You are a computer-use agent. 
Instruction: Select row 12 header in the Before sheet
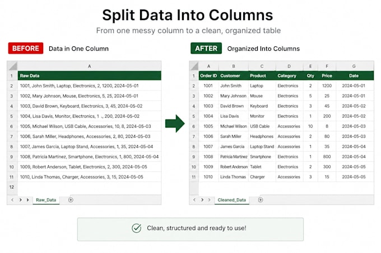pos(12,187)
